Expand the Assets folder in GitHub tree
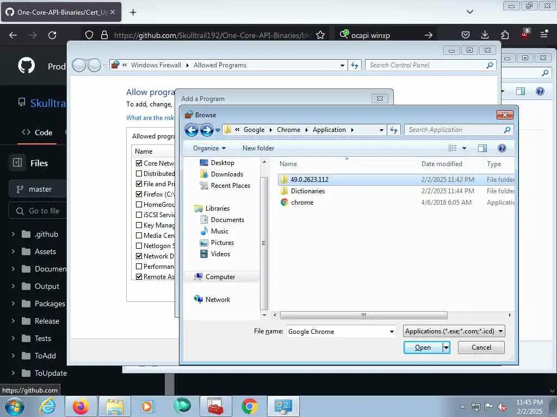The height and width of the screenshot is (417, 557). (13, 251)
